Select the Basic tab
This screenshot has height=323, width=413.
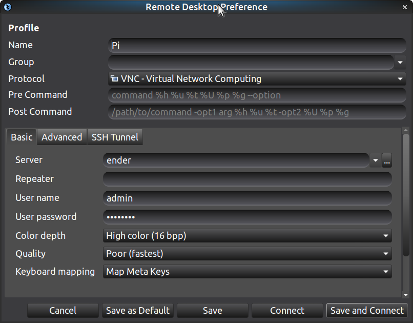click(22, 137)
